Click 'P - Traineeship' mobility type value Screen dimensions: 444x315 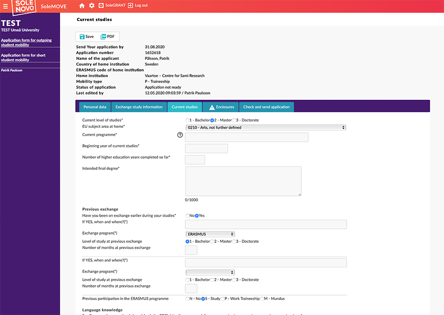click(x=157, y=82)
